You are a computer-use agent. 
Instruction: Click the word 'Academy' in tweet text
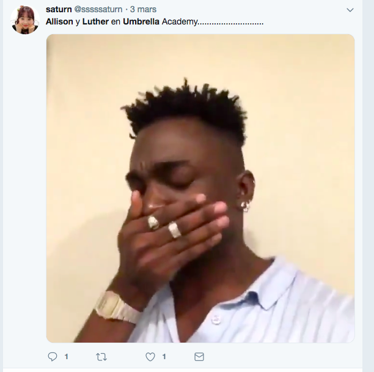(x=180, y=22)
